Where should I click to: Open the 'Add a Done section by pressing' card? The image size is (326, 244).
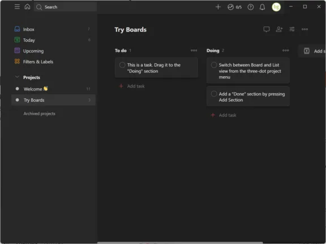point(248,97)
